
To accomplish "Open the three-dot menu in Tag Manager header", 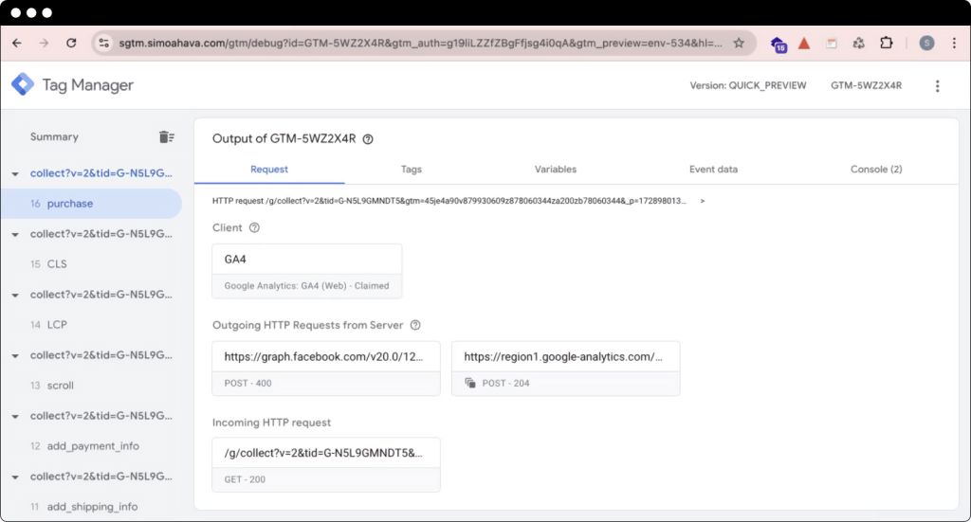I will tap(937, 85).
